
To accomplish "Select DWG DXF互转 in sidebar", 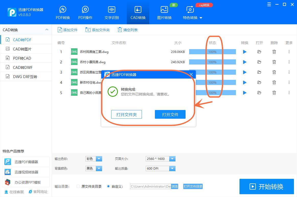I will click(26, 76).
